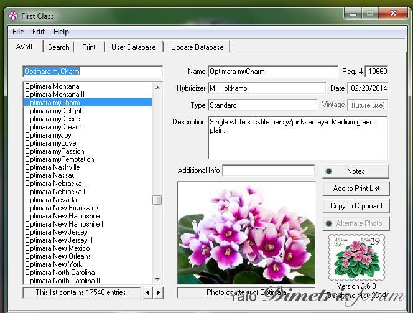Viewport: 413px width, 313px height.
Task: Go to previous entry with left arrow
Action: (x=148, y=292)
